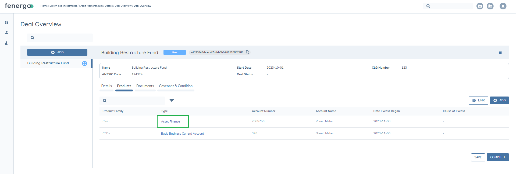This screenshot has width=516, height=174.
Task: Open the Asset Finance product link
Action: coord(170,121)
